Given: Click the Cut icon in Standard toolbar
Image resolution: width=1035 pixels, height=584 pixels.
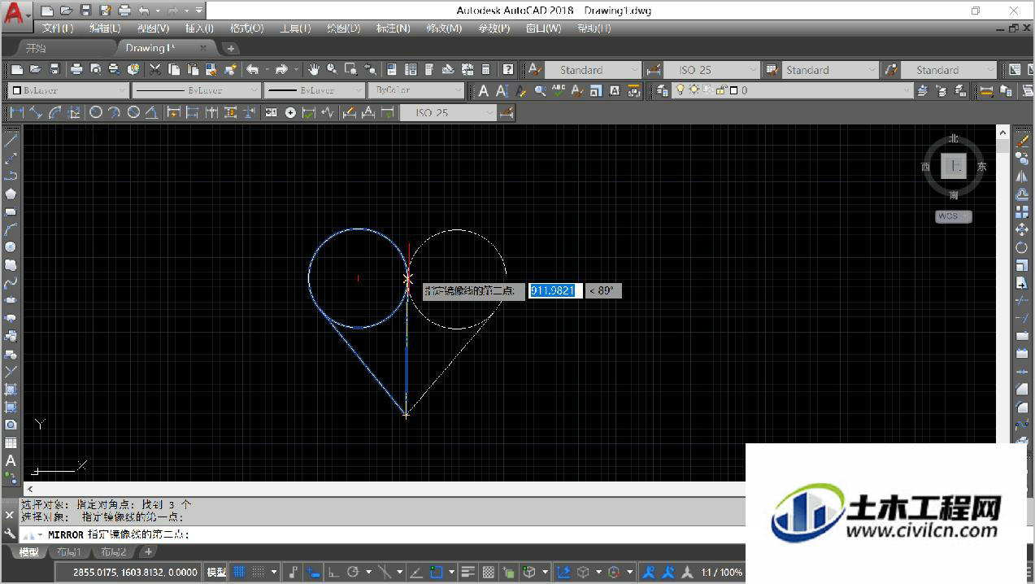Looking at the screenshot, I should click(x=155, y=70).
